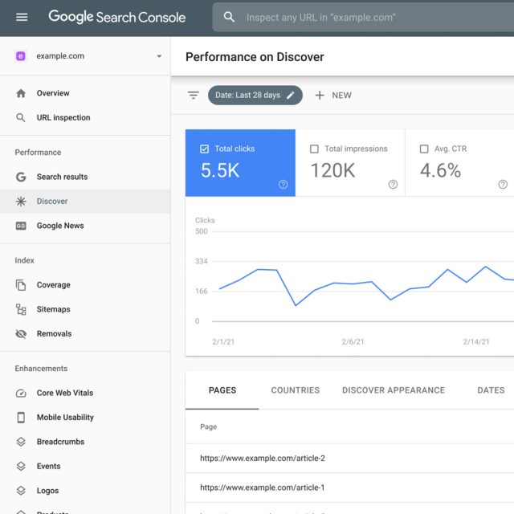This screenshot has height=514, width=514.
Task: Click the filter rows icon
Action: tap(194, 96)
